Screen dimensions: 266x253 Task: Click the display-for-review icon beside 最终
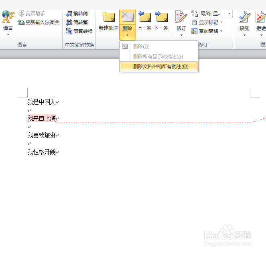tap(195, 14)
